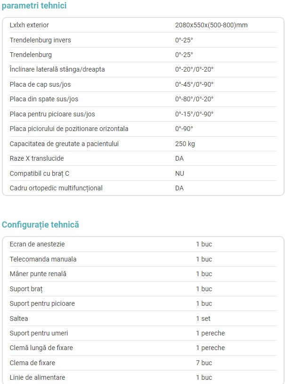Select the 'Suport pentru umeri' row label
285x384 pixels.
[x=39, y=333]
